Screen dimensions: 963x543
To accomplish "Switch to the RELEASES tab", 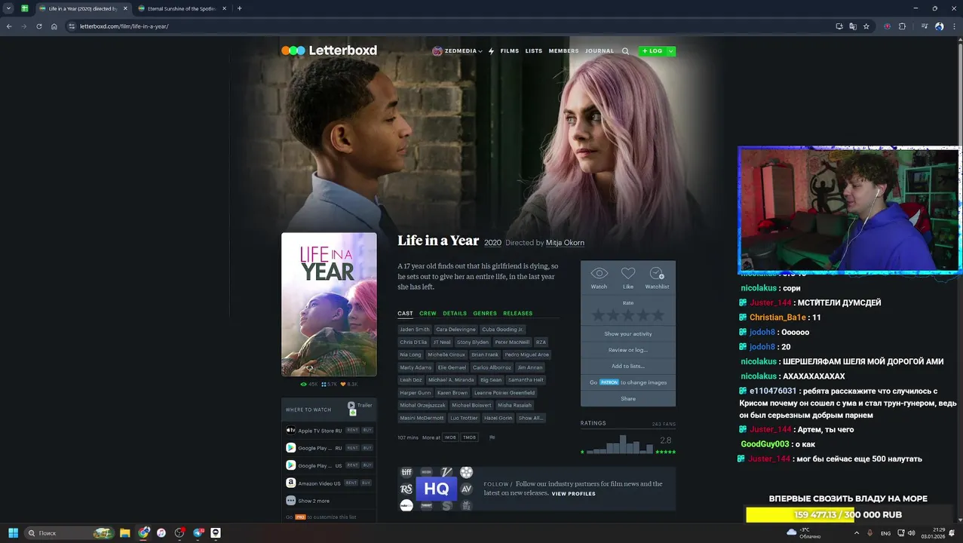I will pos(518,313).
